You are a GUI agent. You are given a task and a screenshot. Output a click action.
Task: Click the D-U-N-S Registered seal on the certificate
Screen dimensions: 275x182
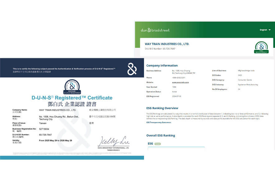click(x=72, y=87)
